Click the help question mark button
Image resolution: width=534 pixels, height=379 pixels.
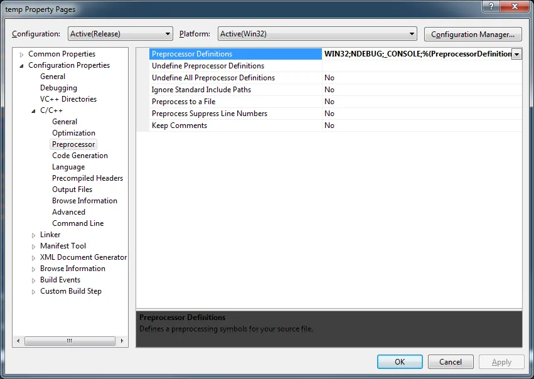point(491,6)
